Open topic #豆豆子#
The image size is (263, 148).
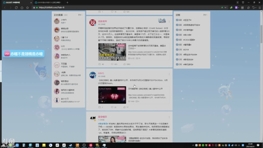tap(187, 20)
